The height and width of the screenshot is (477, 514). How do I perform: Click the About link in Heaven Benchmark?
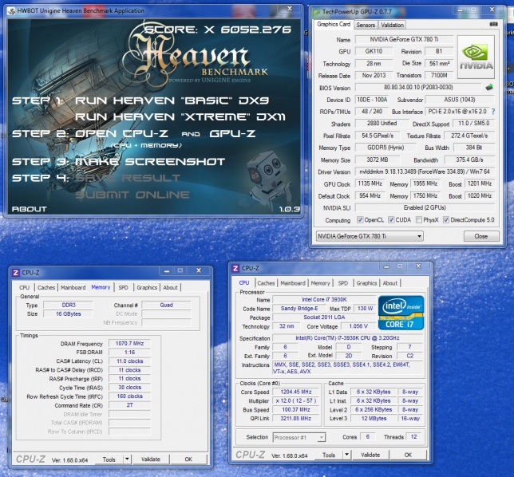pyautogui.click(x=28, y=210)
